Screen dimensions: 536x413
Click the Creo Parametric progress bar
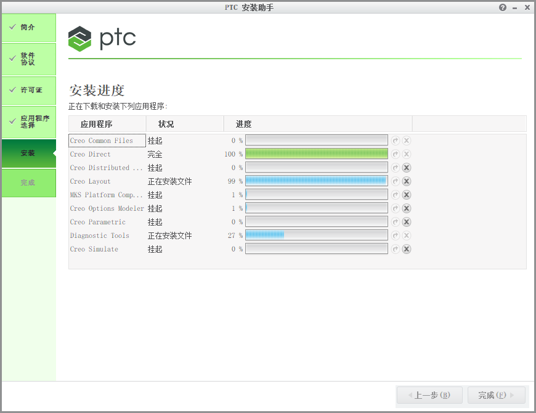(x=317, y=221)
